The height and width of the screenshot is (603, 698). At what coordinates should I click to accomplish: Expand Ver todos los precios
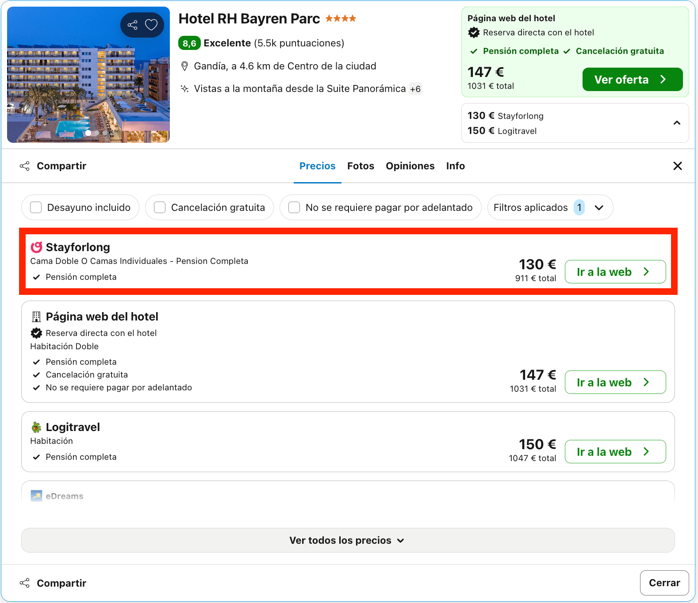tap(348, 540)
